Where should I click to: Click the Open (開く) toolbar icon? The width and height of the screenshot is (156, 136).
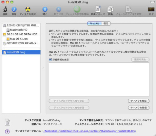[45, 9]
